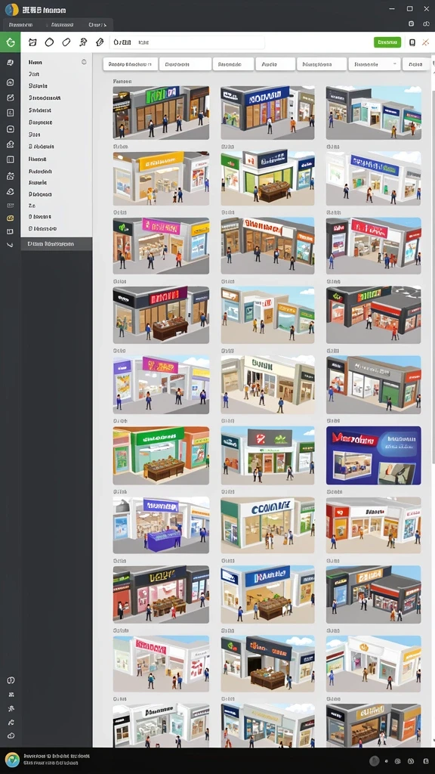Click the green button in the top toolbar
Screen dimensions: 435x774
coord(387,42)
